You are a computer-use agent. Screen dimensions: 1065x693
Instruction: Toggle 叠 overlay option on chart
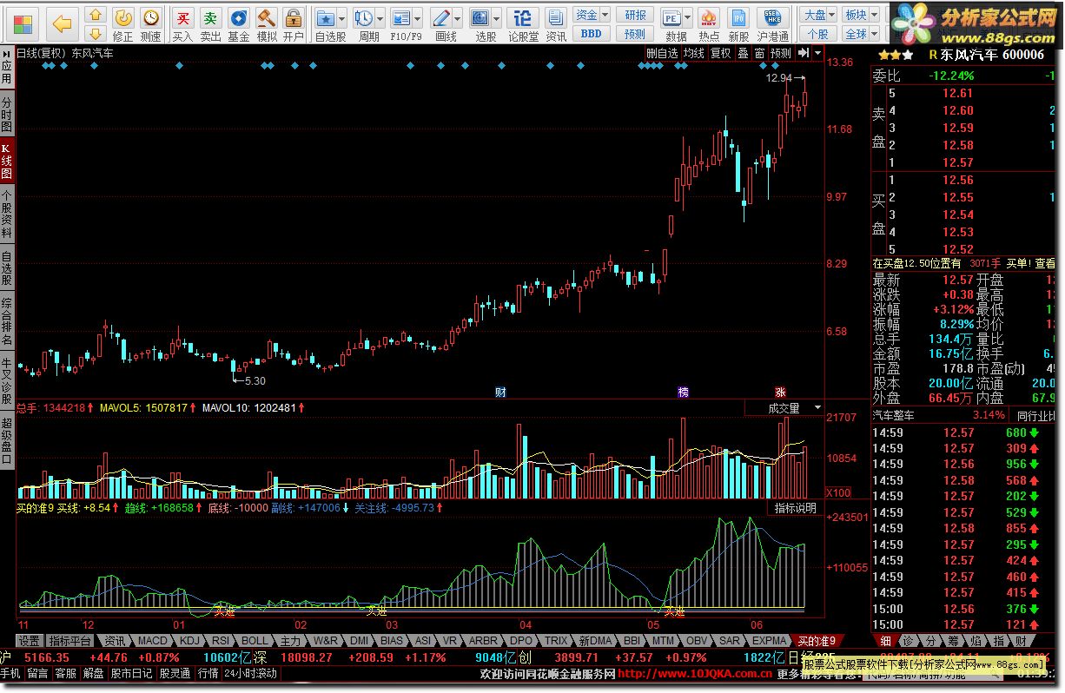coord(743,53)
